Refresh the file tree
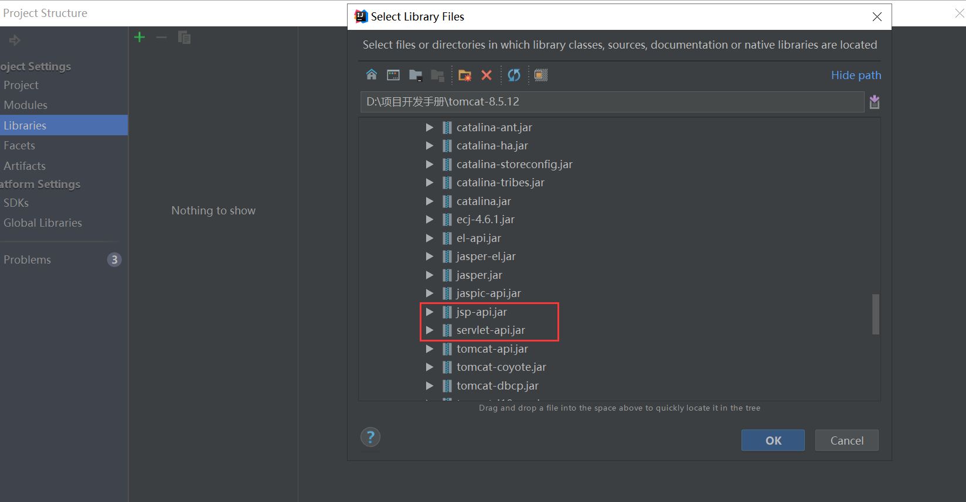 tap(514, 75)
